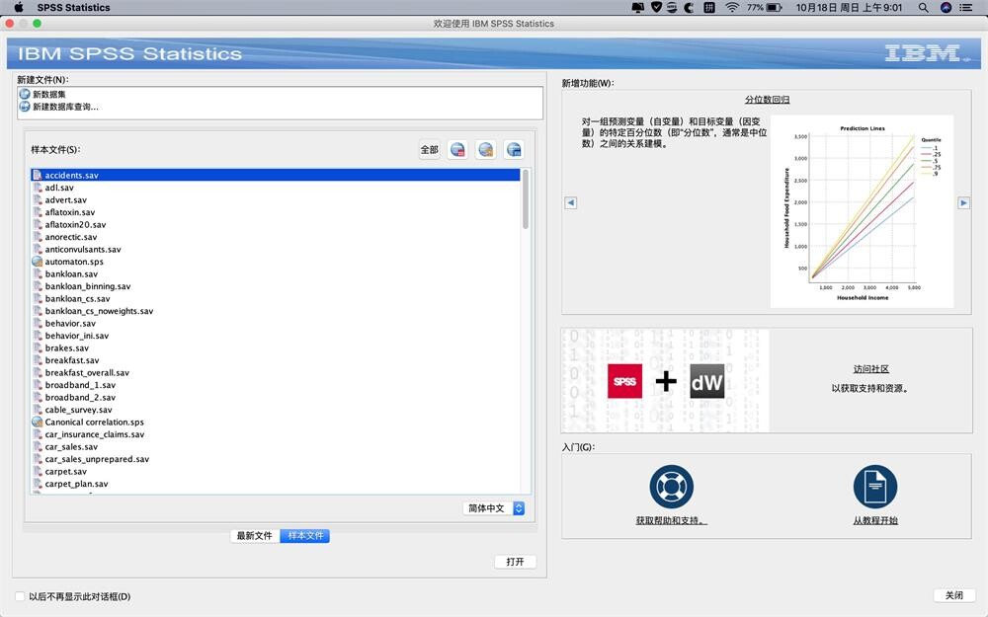
Task: Select car_sales_unprepared.sav in sample files
Action: (276, 459)
